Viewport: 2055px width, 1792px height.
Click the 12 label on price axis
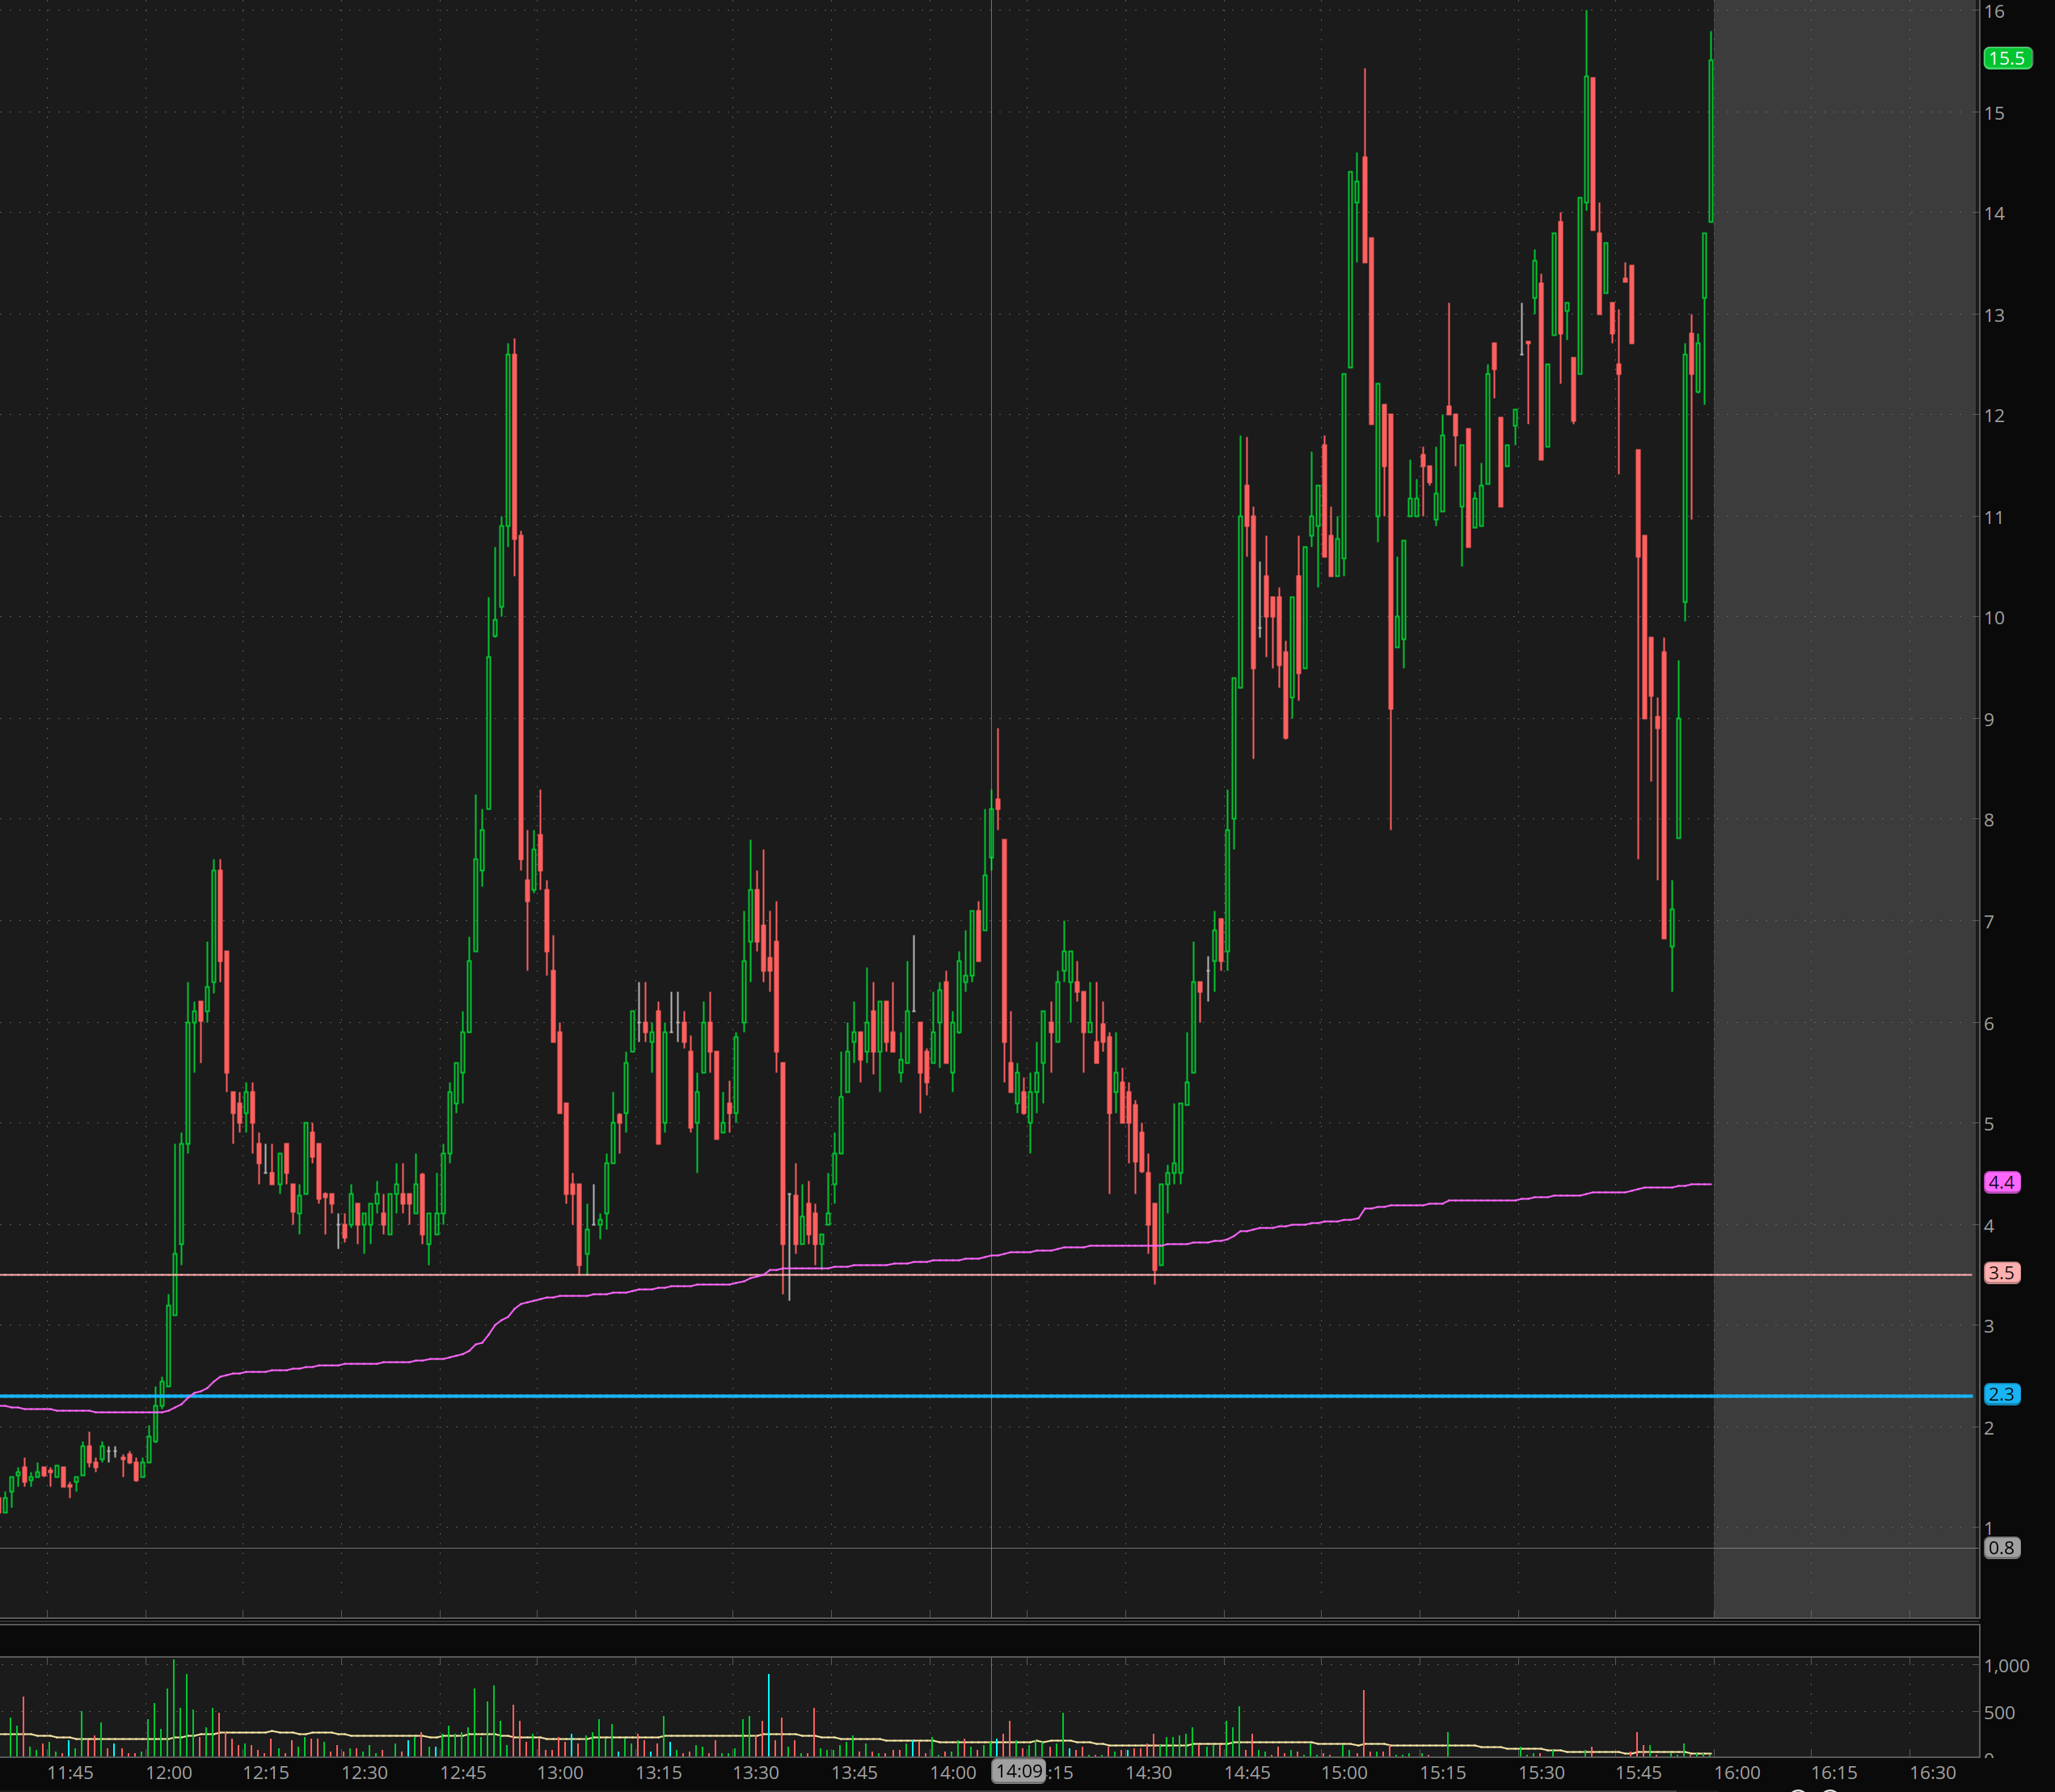click(x=1994, y=415)
